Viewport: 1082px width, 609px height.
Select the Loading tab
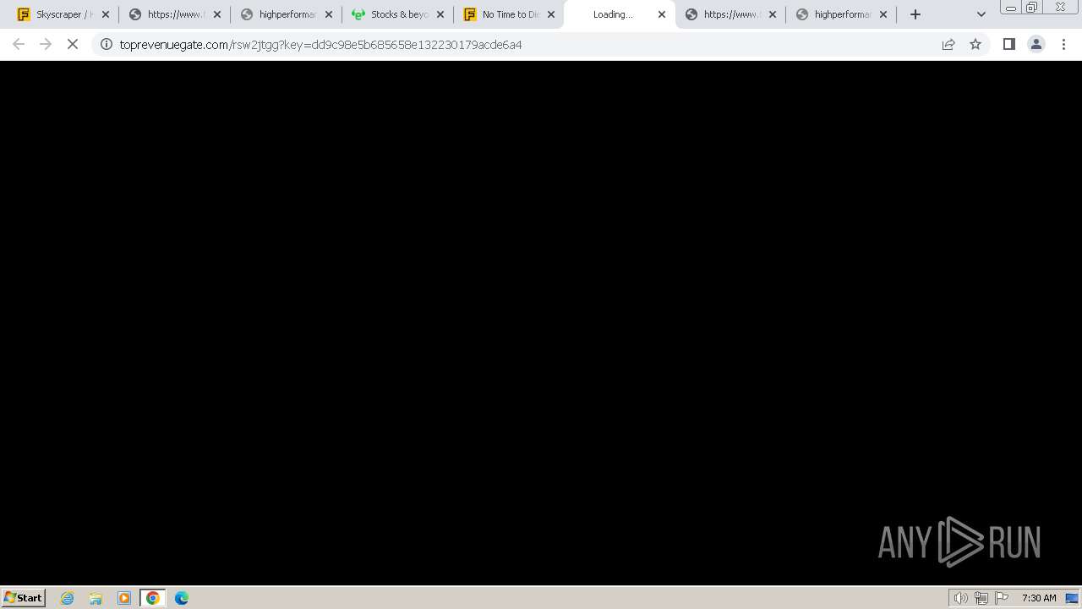pos(620,14)
